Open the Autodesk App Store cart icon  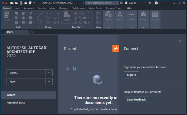tap(149, 3)
